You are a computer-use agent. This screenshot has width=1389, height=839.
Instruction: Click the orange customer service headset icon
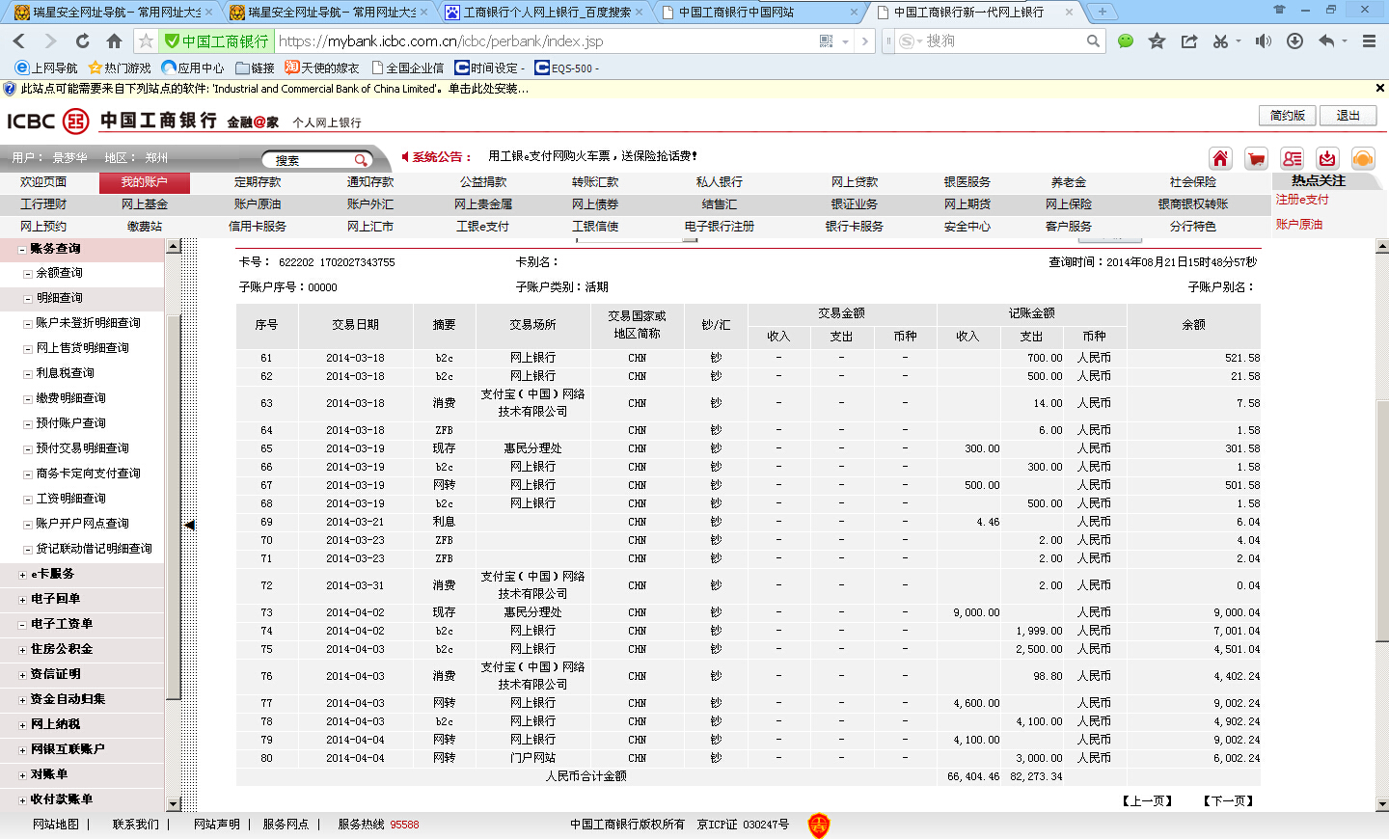1363,159
